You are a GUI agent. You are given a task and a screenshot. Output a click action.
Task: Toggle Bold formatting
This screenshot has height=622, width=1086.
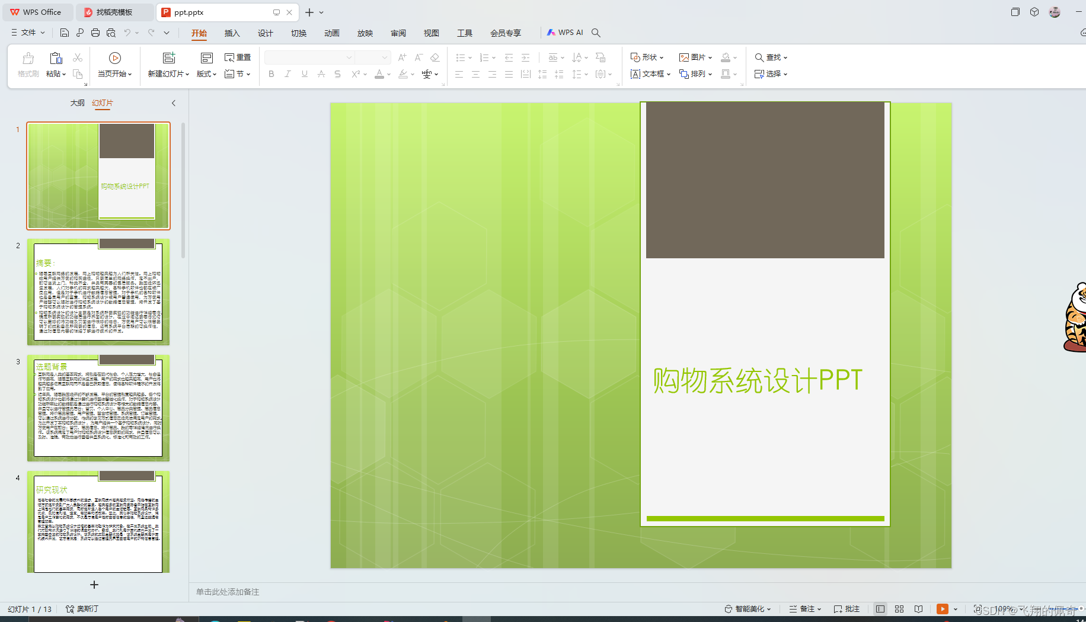click(271, 74)
